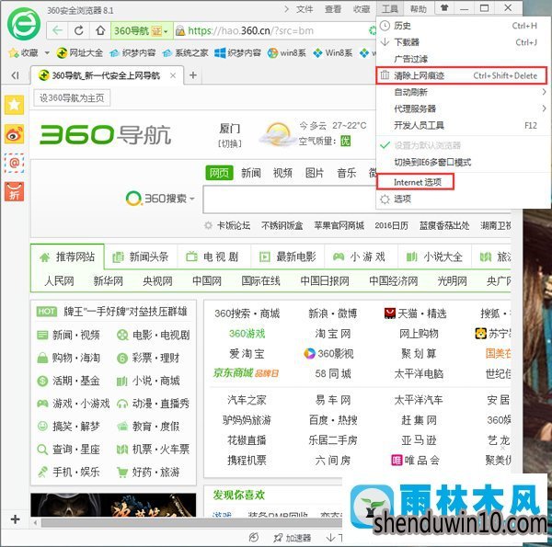Click the 切换 city link

[230, 143]
